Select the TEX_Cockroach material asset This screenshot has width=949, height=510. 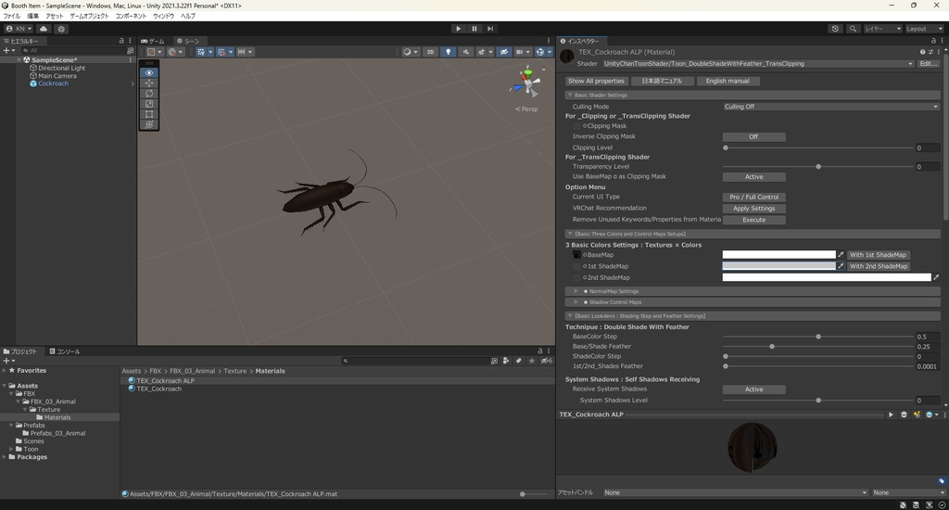pos(158,389)
